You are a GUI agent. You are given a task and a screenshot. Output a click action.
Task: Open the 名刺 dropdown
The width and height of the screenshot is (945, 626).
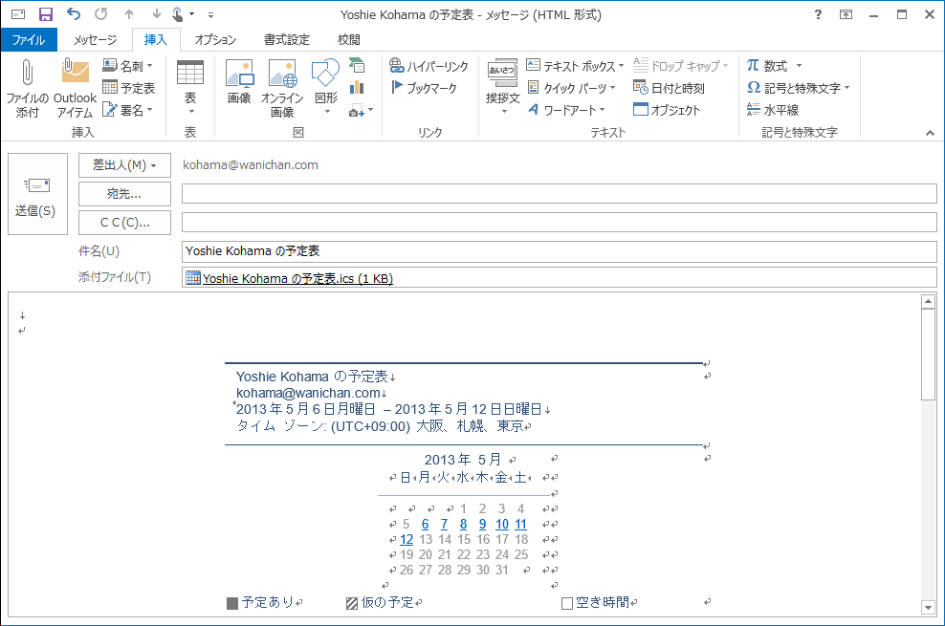coord(128,66)
